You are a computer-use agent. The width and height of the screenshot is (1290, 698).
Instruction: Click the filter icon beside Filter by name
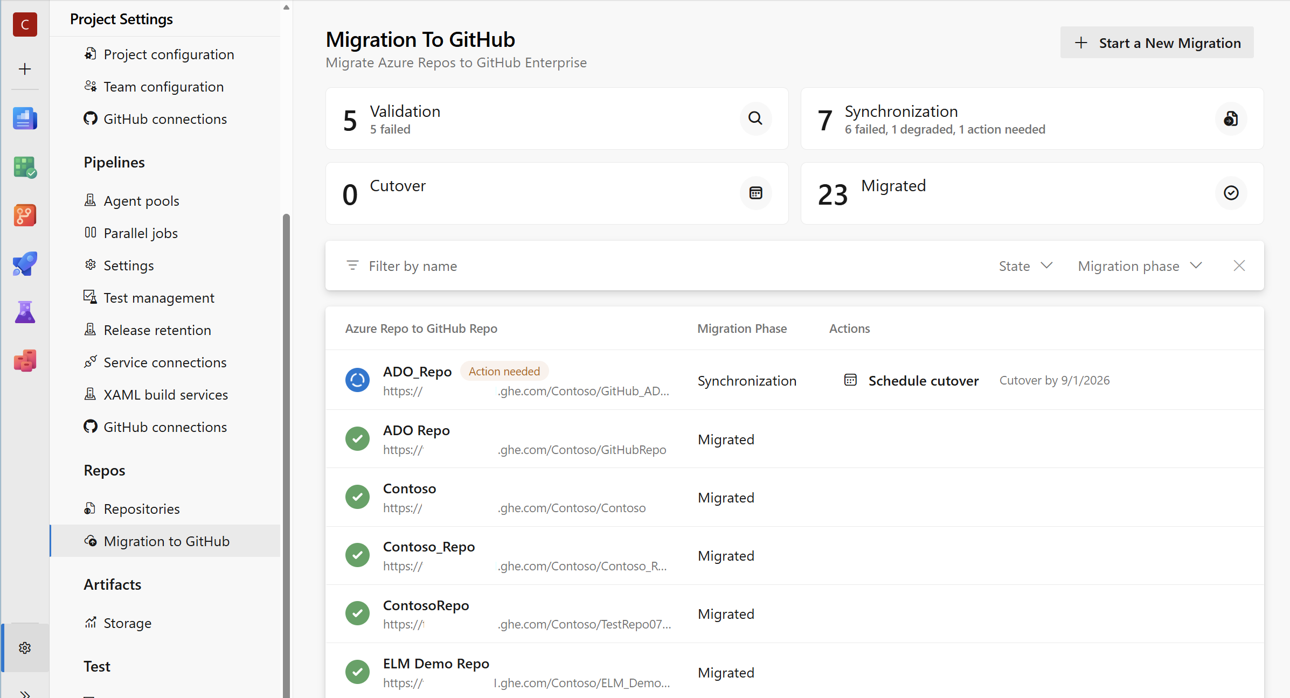(352, 266)
